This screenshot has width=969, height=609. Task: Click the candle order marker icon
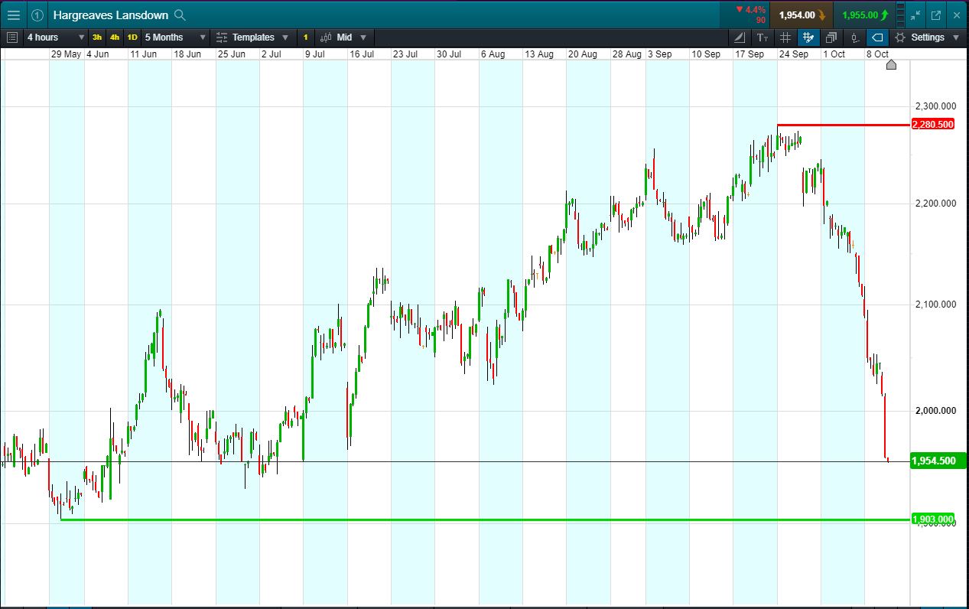[x=855, y=37]
